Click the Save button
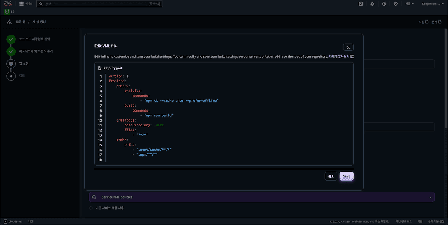The width and height of the screenshot is (448, 225). coord(346,176)
